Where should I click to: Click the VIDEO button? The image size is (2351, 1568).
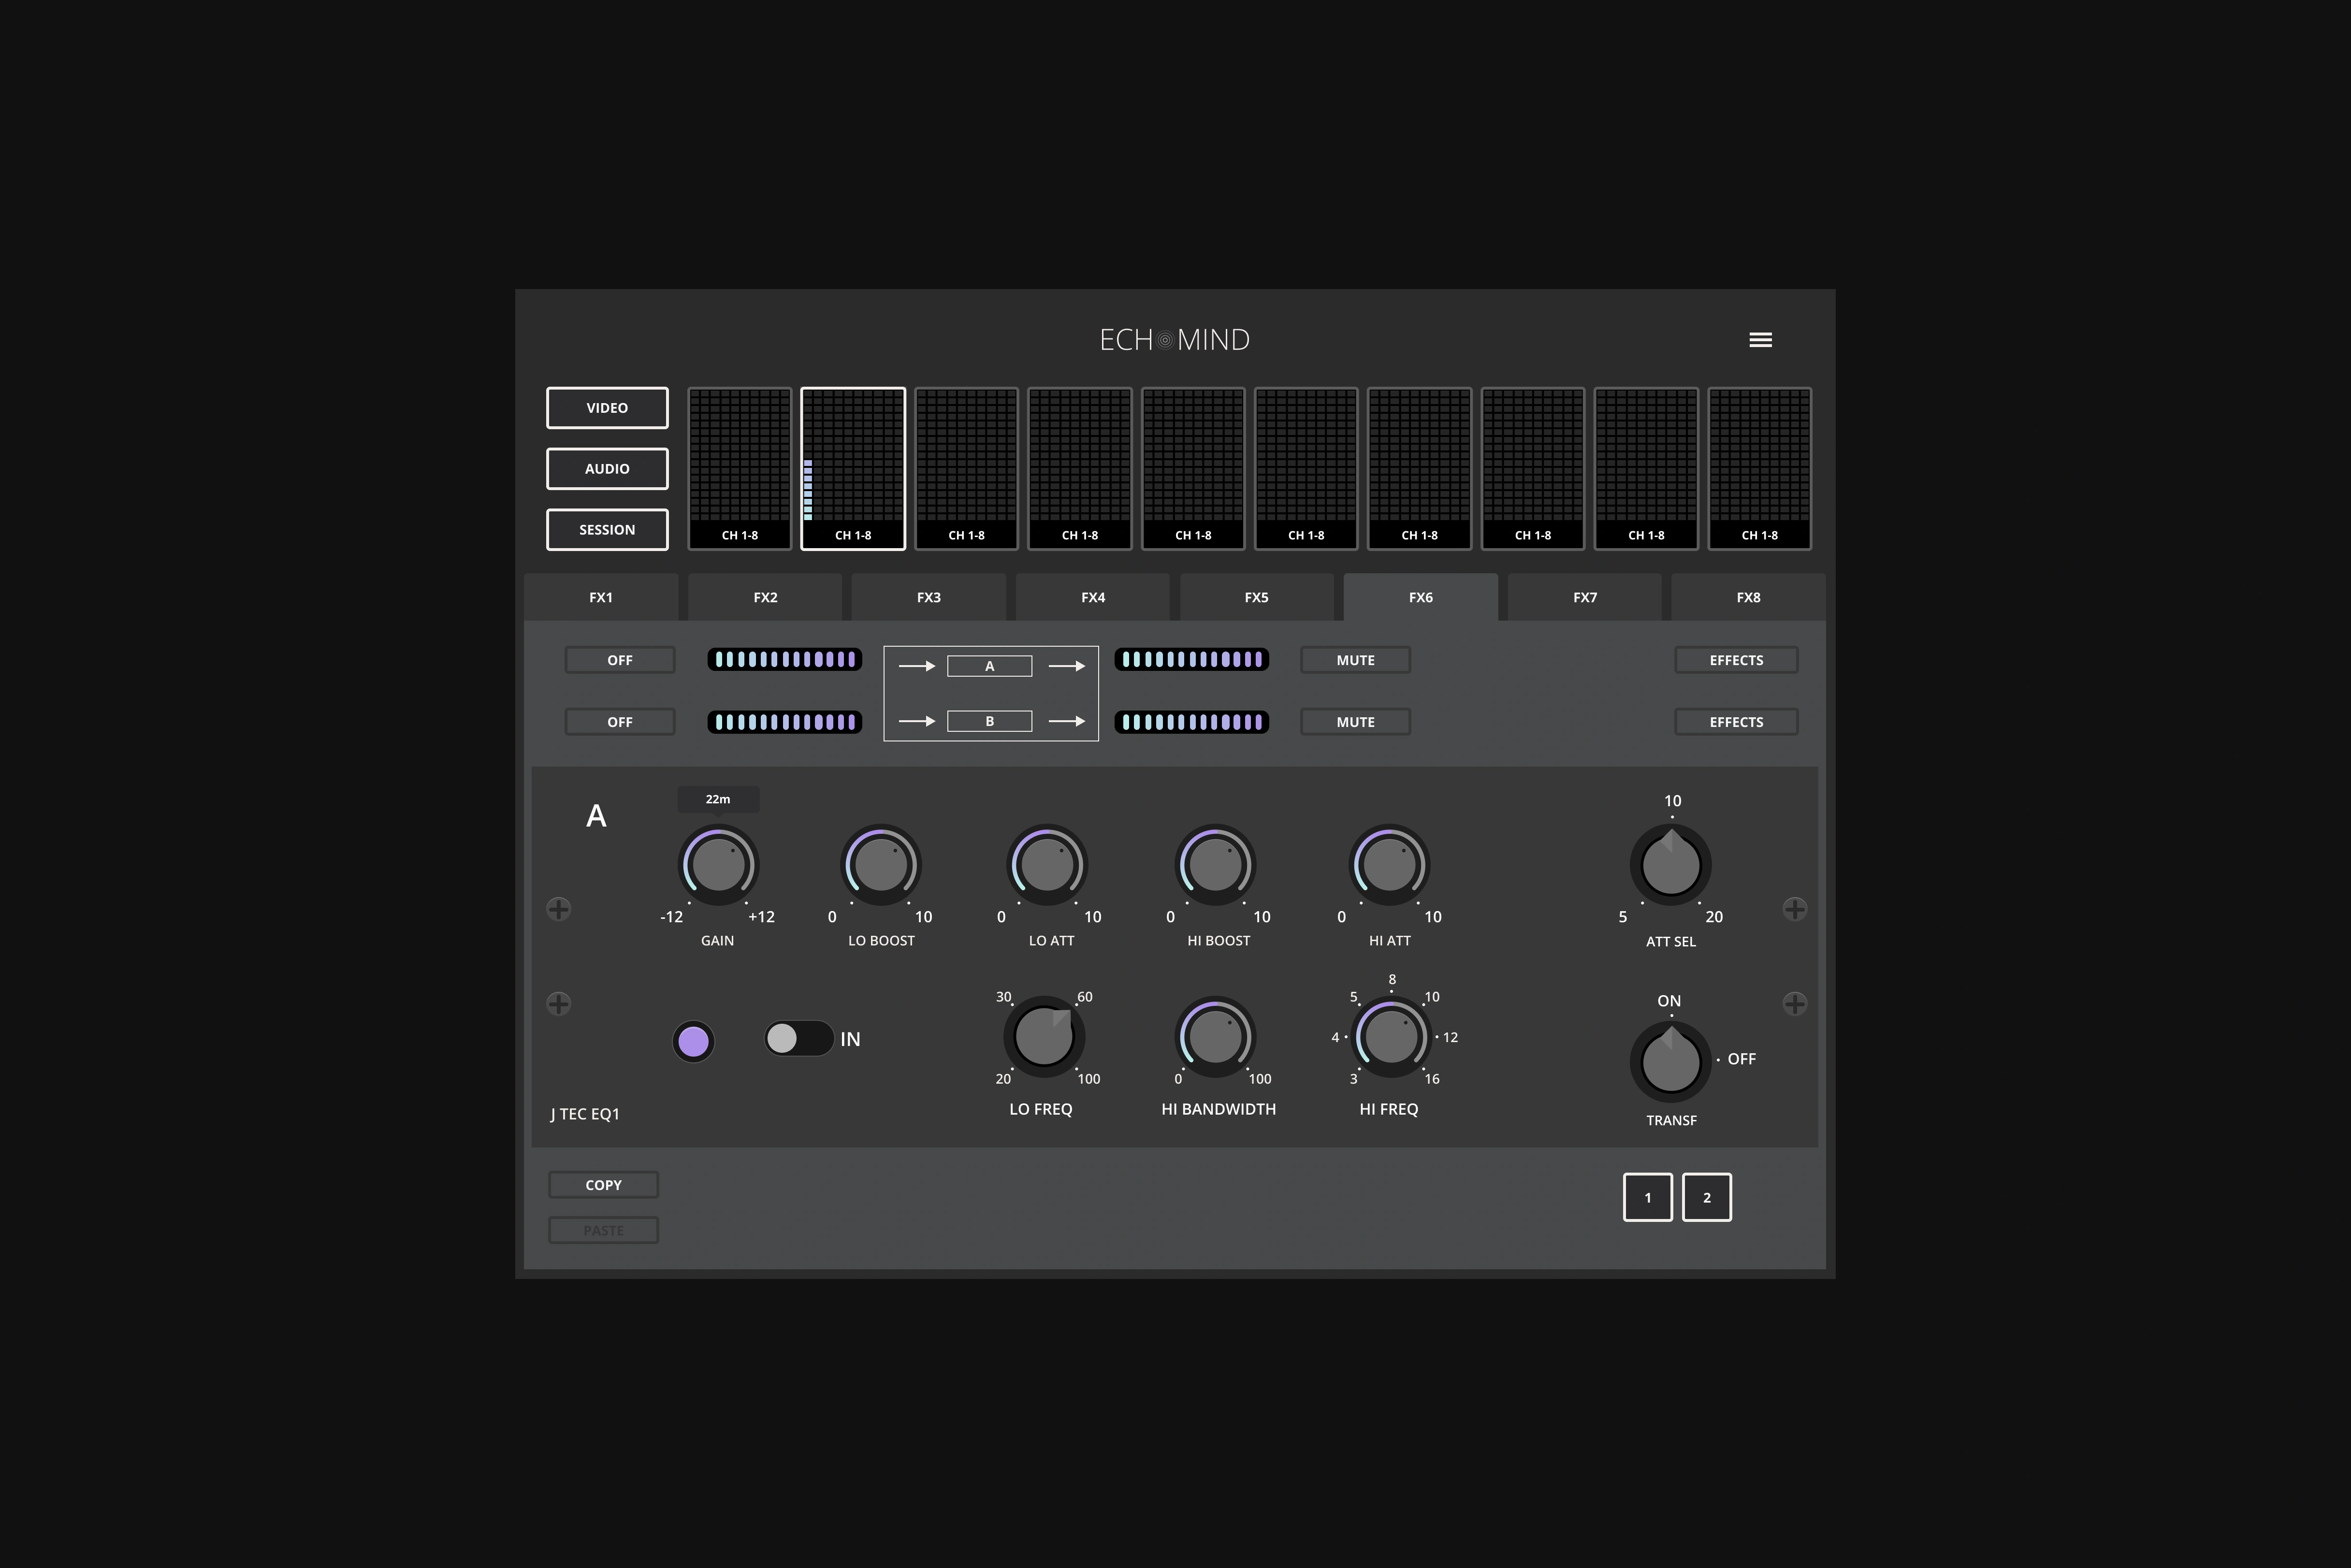607,408
